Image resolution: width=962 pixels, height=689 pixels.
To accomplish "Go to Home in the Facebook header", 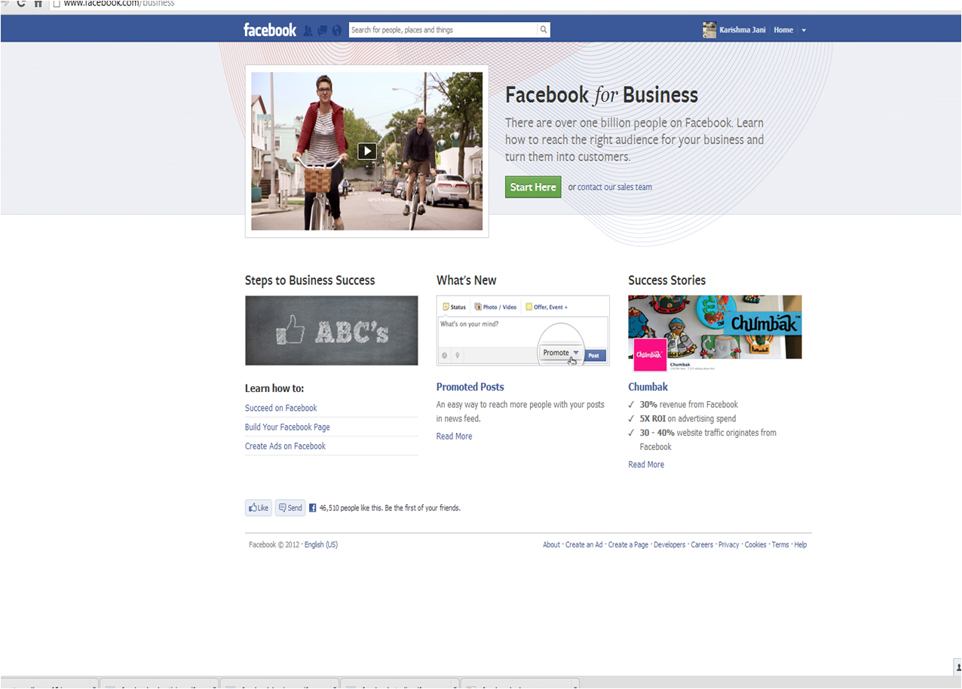I will (783, 30).
